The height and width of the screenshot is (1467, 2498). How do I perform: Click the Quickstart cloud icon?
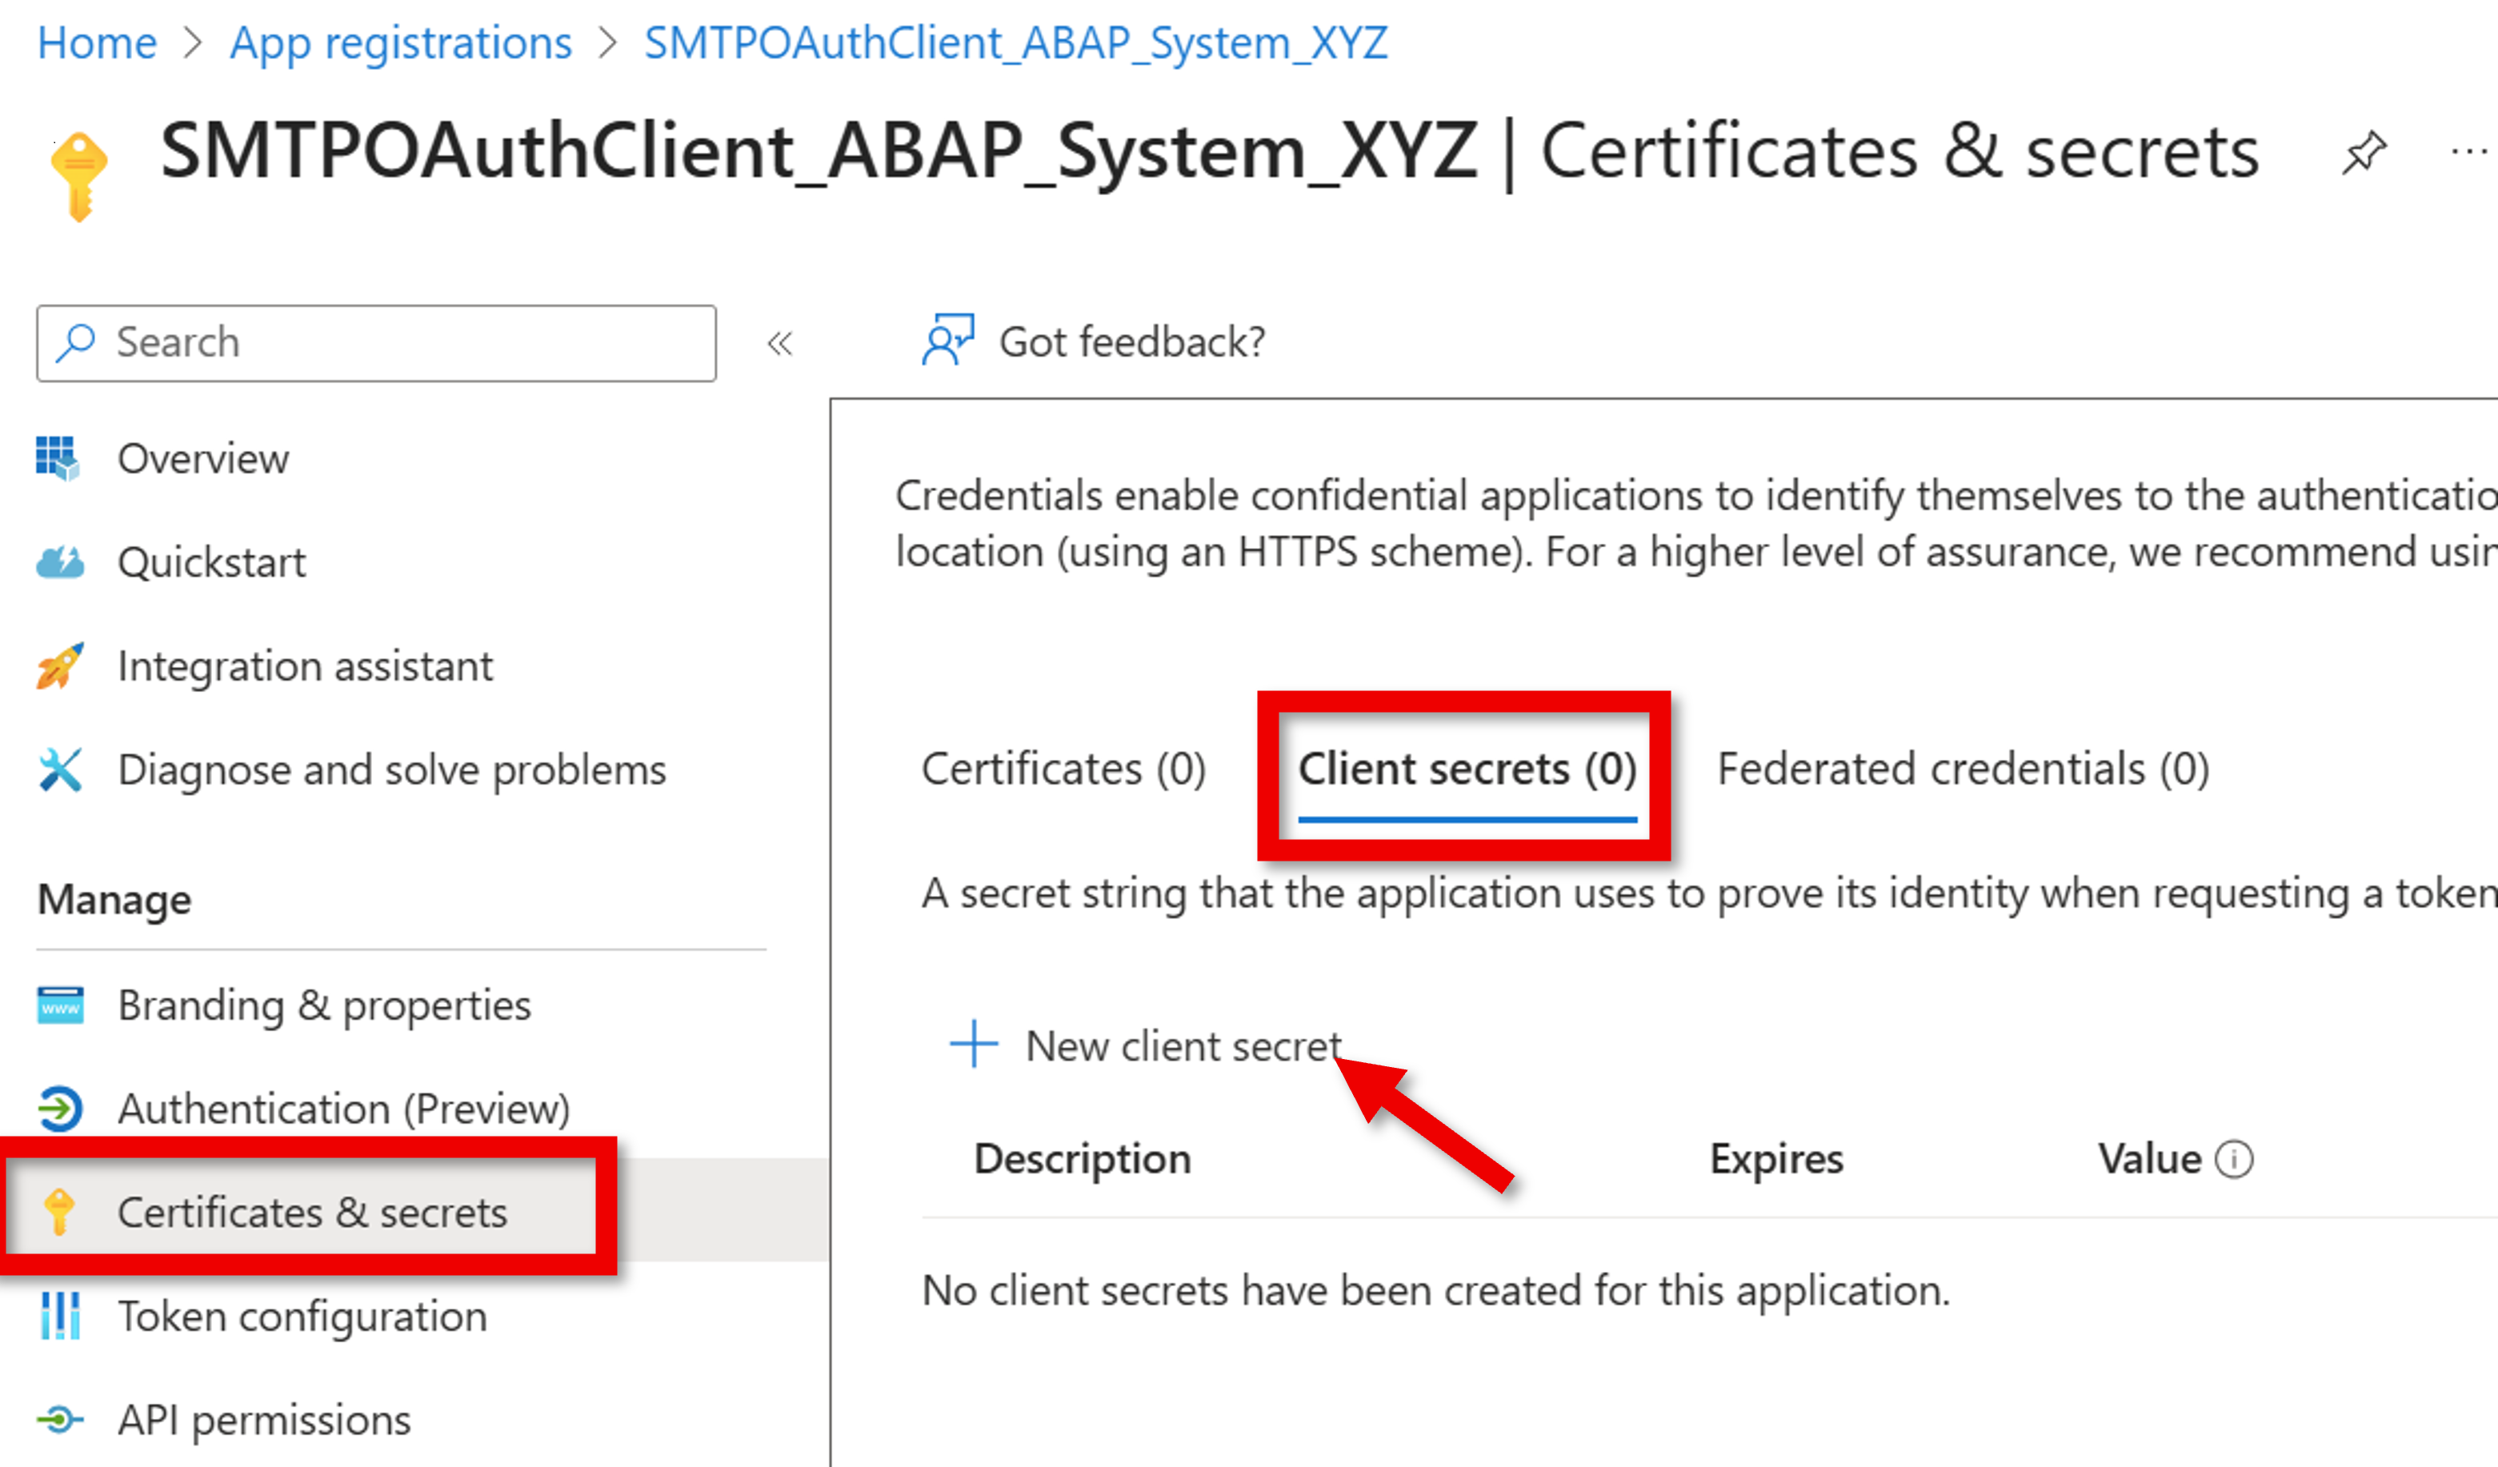(59, 562)
